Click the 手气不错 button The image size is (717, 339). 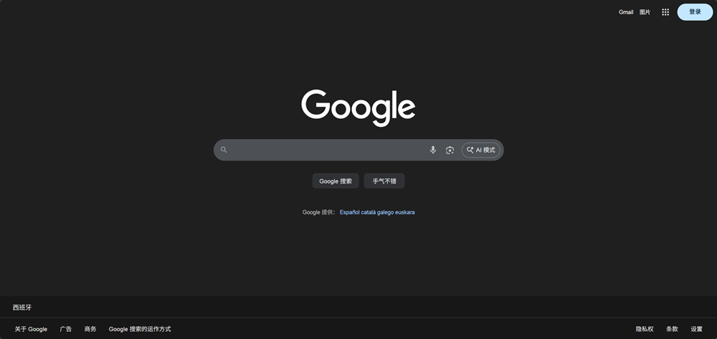tap(384, 181)
